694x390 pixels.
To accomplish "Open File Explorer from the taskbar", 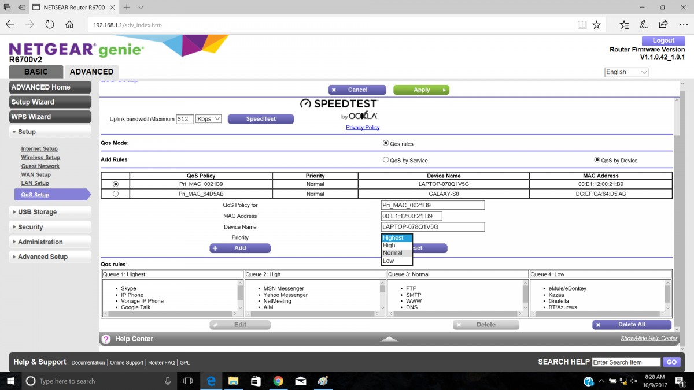I will (x=233, y=381).
